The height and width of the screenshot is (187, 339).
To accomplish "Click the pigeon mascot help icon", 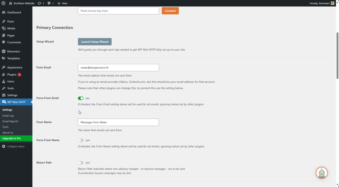I will coord(321,173).
